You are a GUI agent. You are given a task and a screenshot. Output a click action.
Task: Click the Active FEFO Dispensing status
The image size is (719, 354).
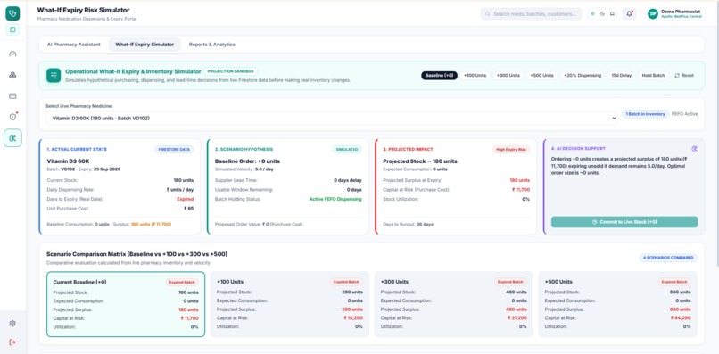pyautogui.click(x=335, y=199)
